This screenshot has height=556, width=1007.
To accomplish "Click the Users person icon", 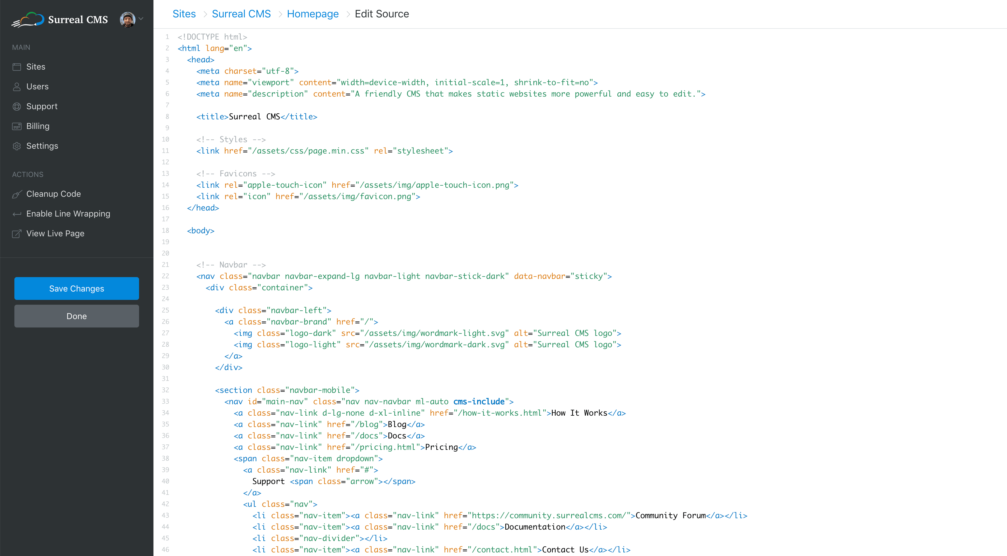I will point(16,86).
